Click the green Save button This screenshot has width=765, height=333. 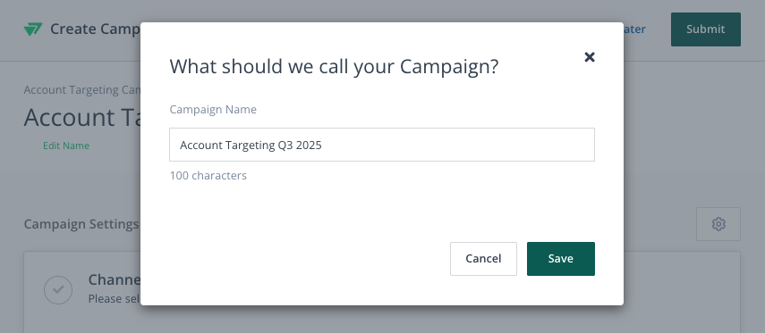point(561,259)
